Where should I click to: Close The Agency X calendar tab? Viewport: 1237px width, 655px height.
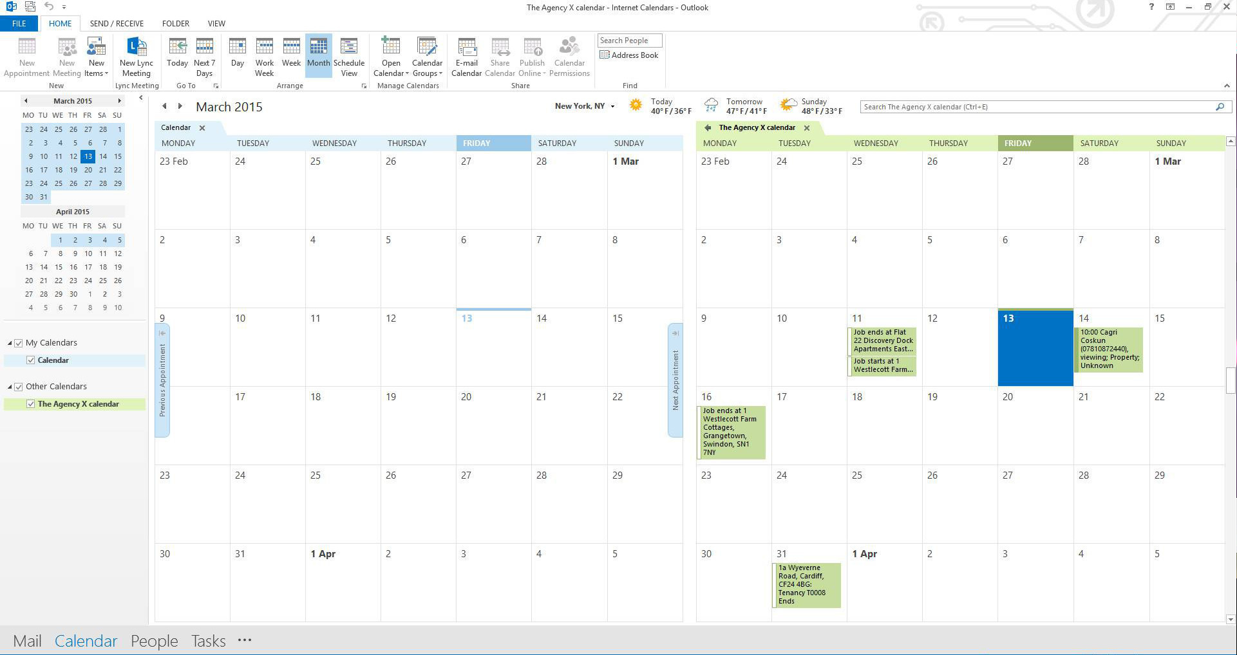click(x=807, y=128)
